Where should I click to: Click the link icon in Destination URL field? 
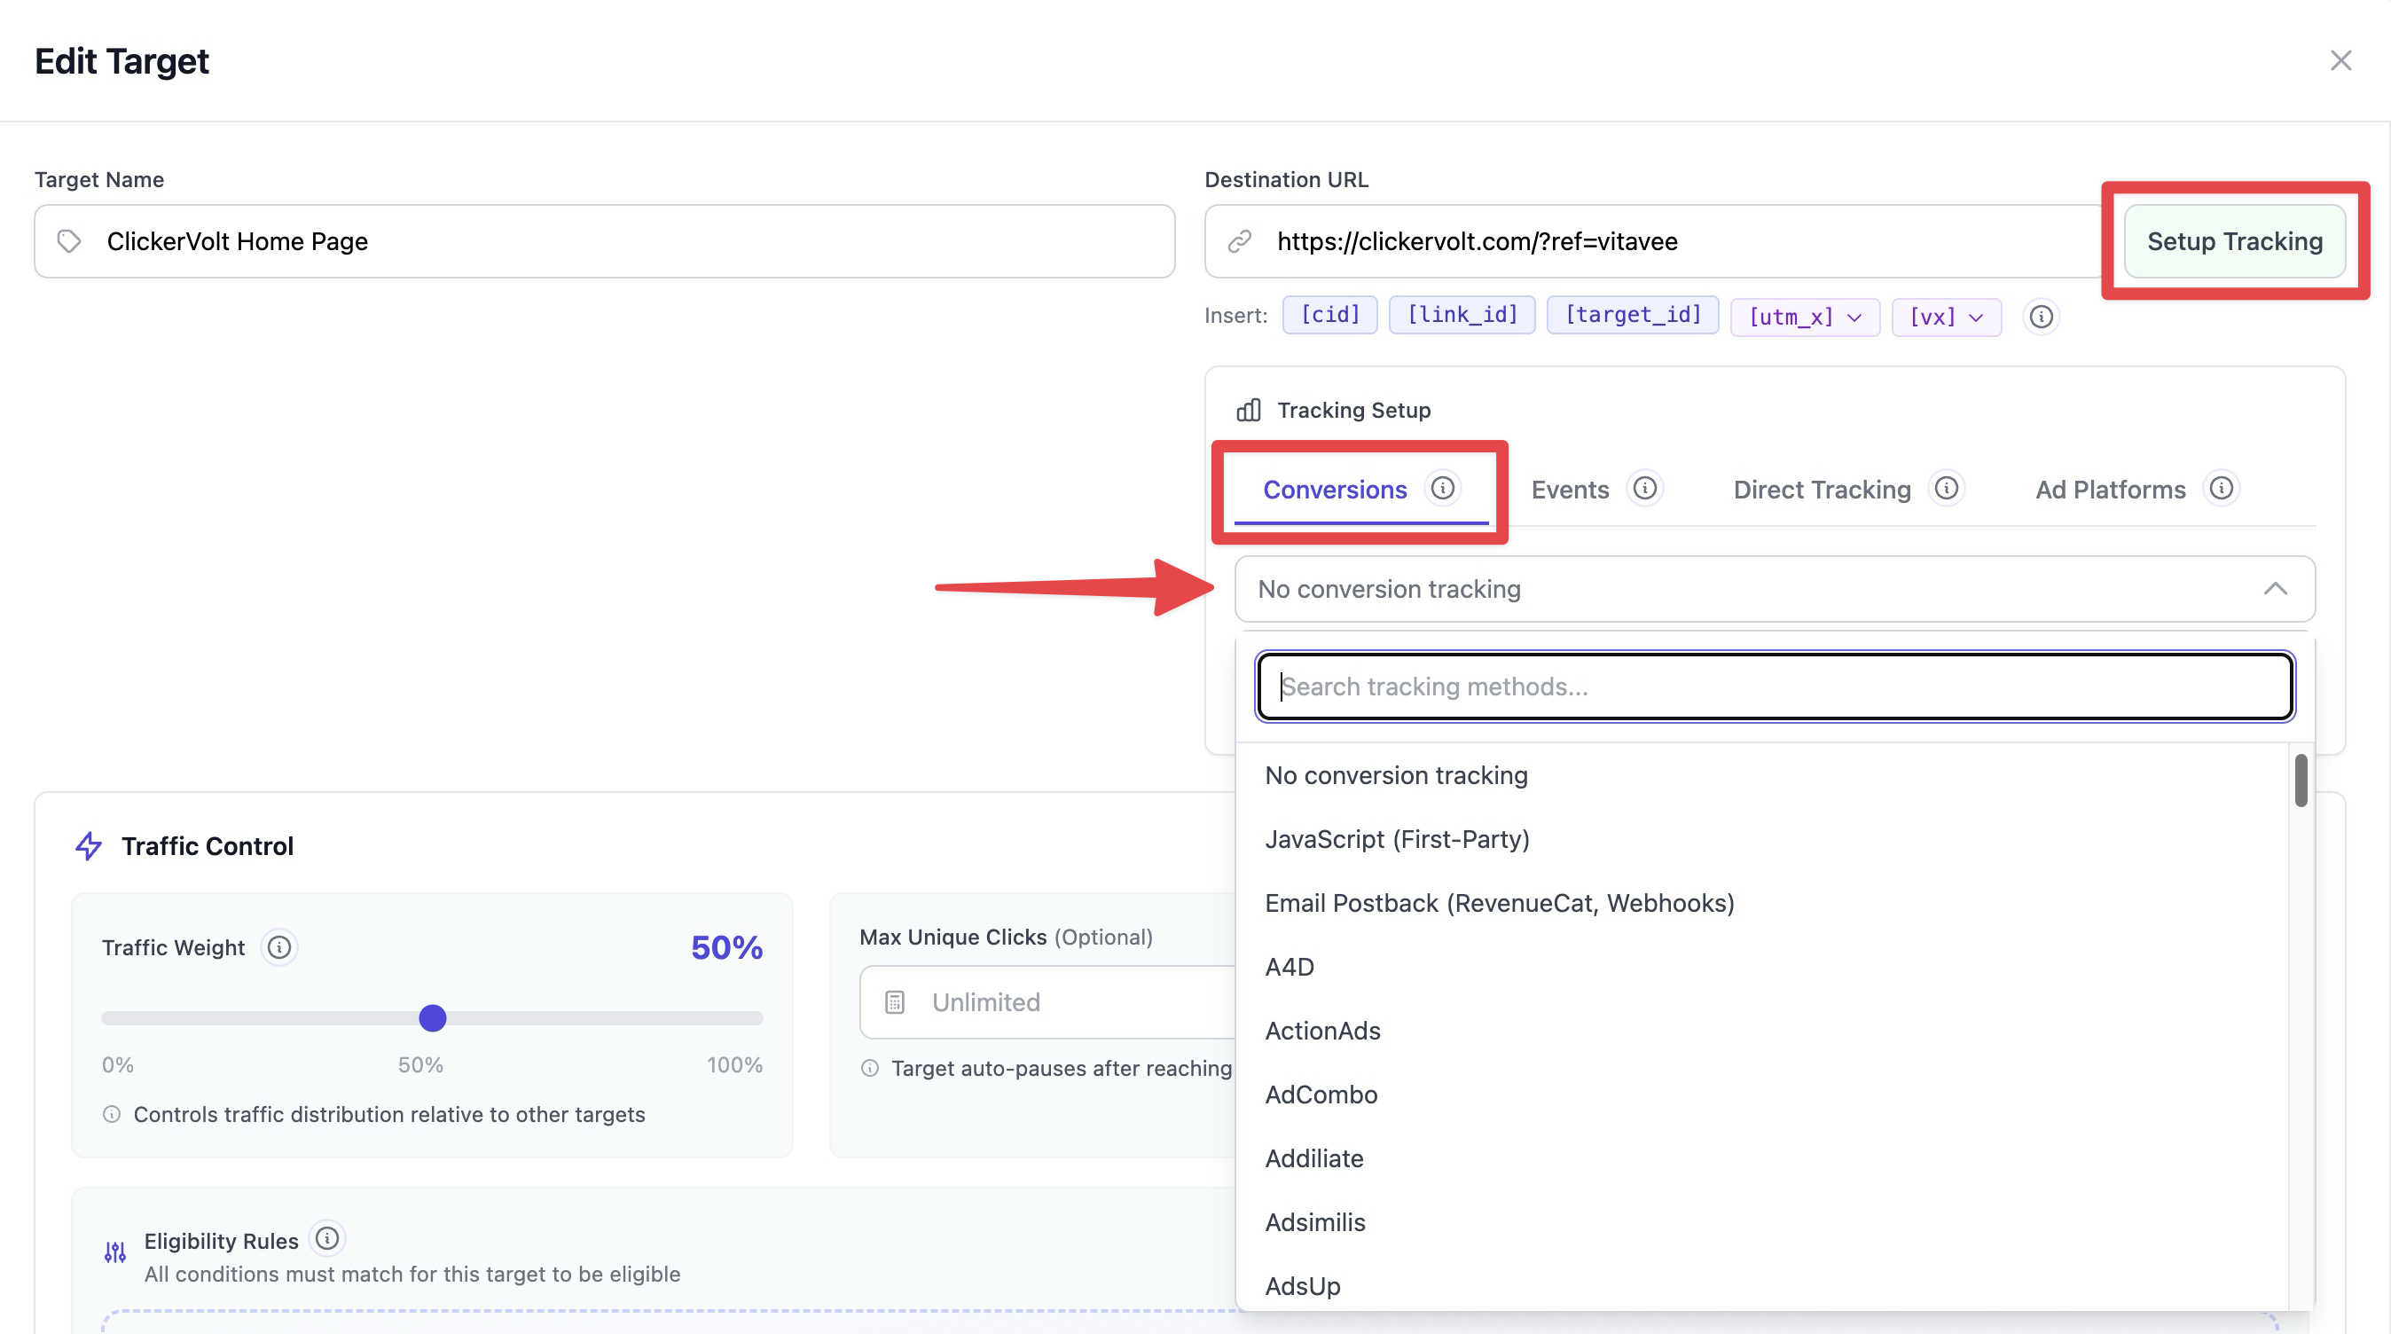pos(1239,241)
